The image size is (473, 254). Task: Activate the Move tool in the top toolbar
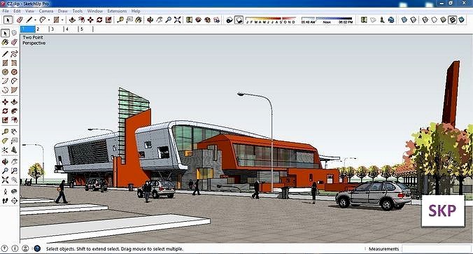tap(90, 20)
